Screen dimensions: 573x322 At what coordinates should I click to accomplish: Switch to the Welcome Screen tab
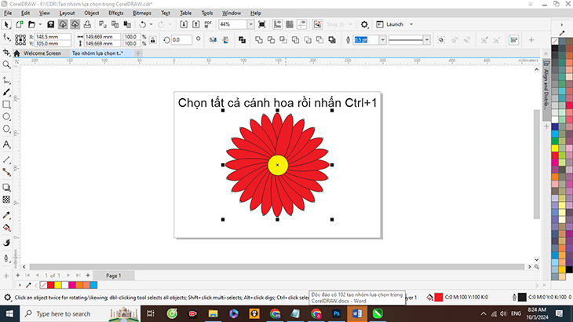point(42,53)
